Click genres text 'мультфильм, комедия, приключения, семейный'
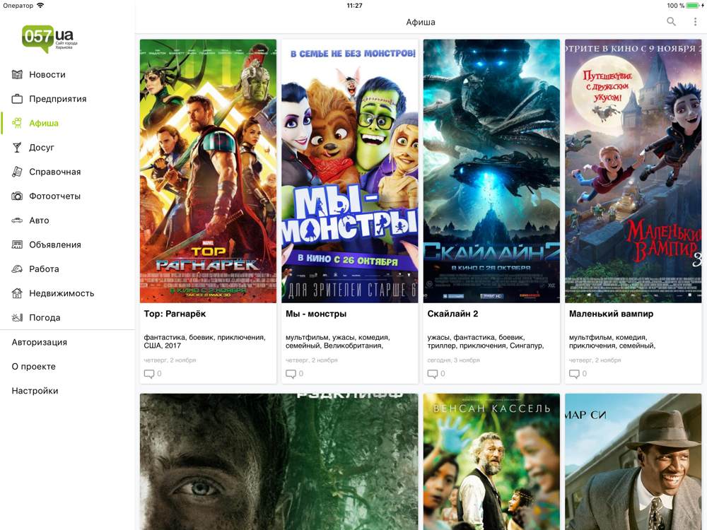The image size is (707, 530). pyautogui.click(x=612, y=341)
